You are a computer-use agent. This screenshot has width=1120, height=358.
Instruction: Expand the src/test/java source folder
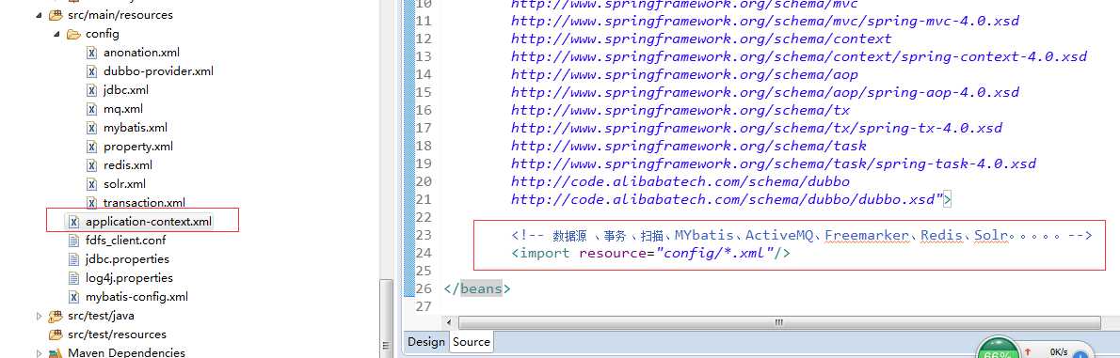(40, 316)
